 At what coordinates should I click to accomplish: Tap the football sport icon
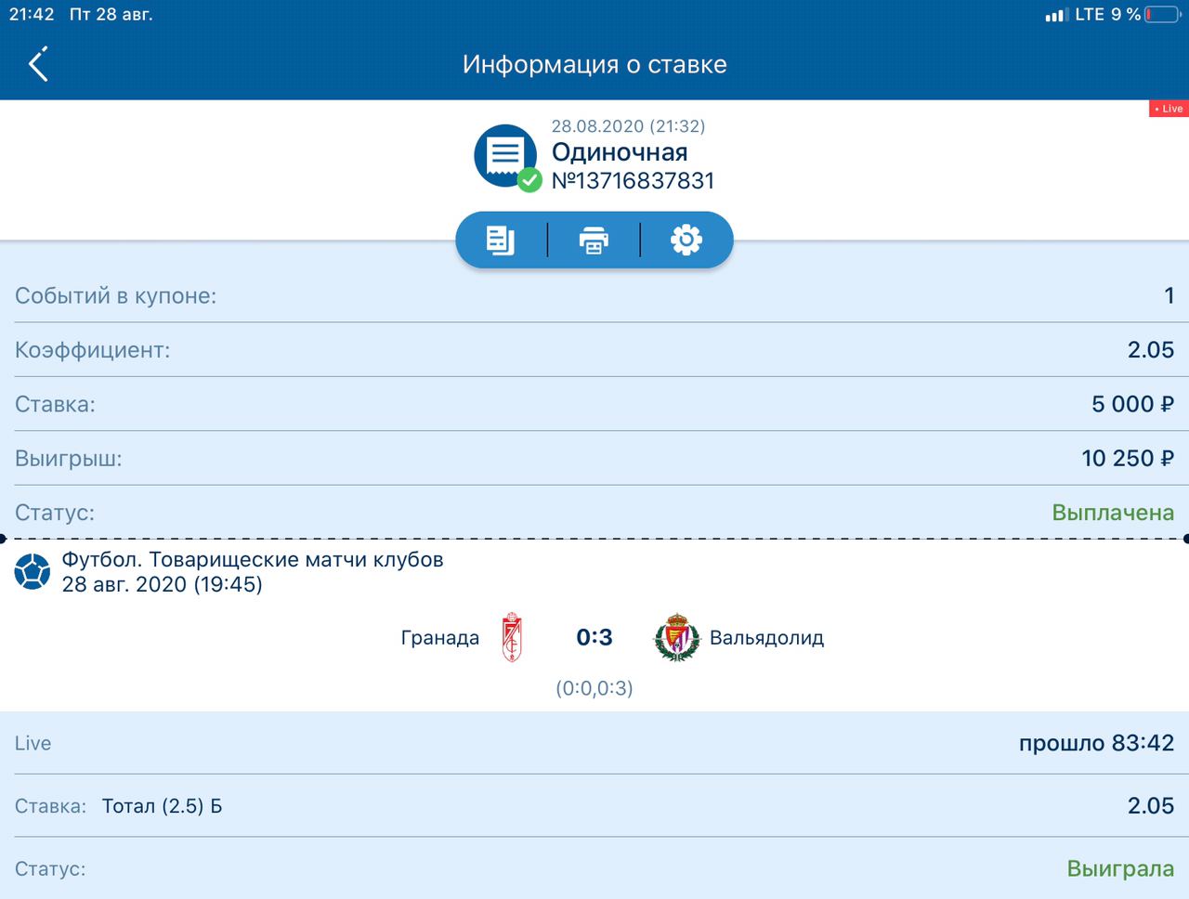click(x=33, y=572)
